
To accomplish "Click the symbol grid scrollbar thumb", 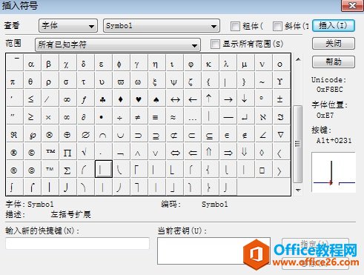I will point(298,144).
